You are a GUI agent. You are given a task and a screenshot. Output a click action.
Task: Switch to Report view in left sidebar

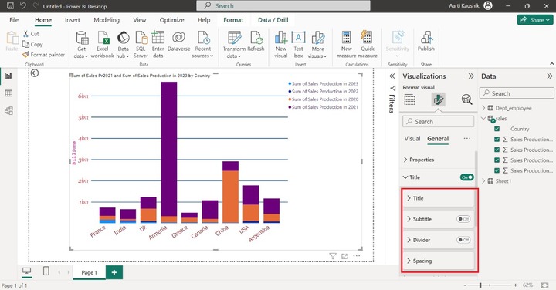8,76
